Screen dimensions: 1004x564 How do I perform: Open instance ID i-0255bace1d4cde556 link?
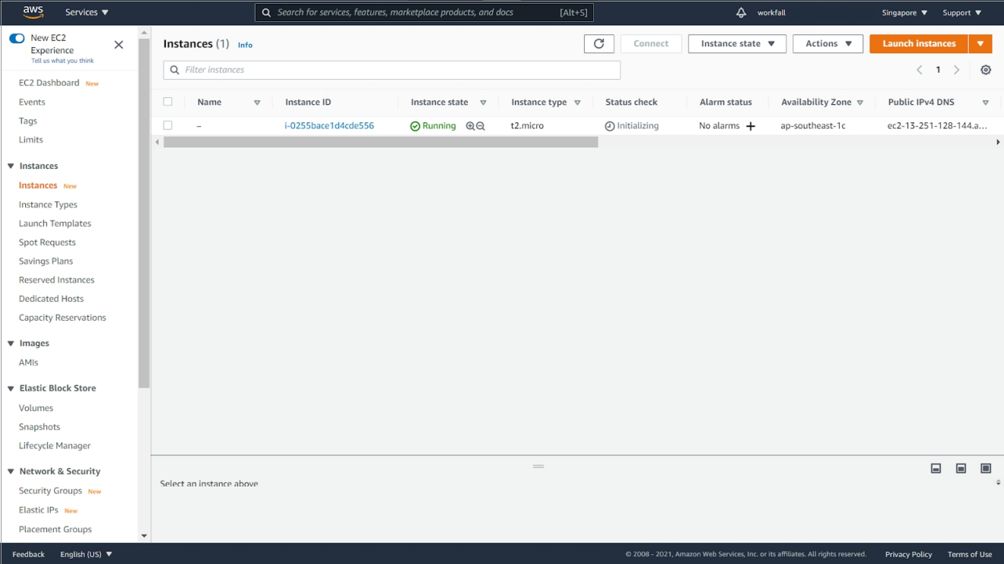[x=329, y=126]
